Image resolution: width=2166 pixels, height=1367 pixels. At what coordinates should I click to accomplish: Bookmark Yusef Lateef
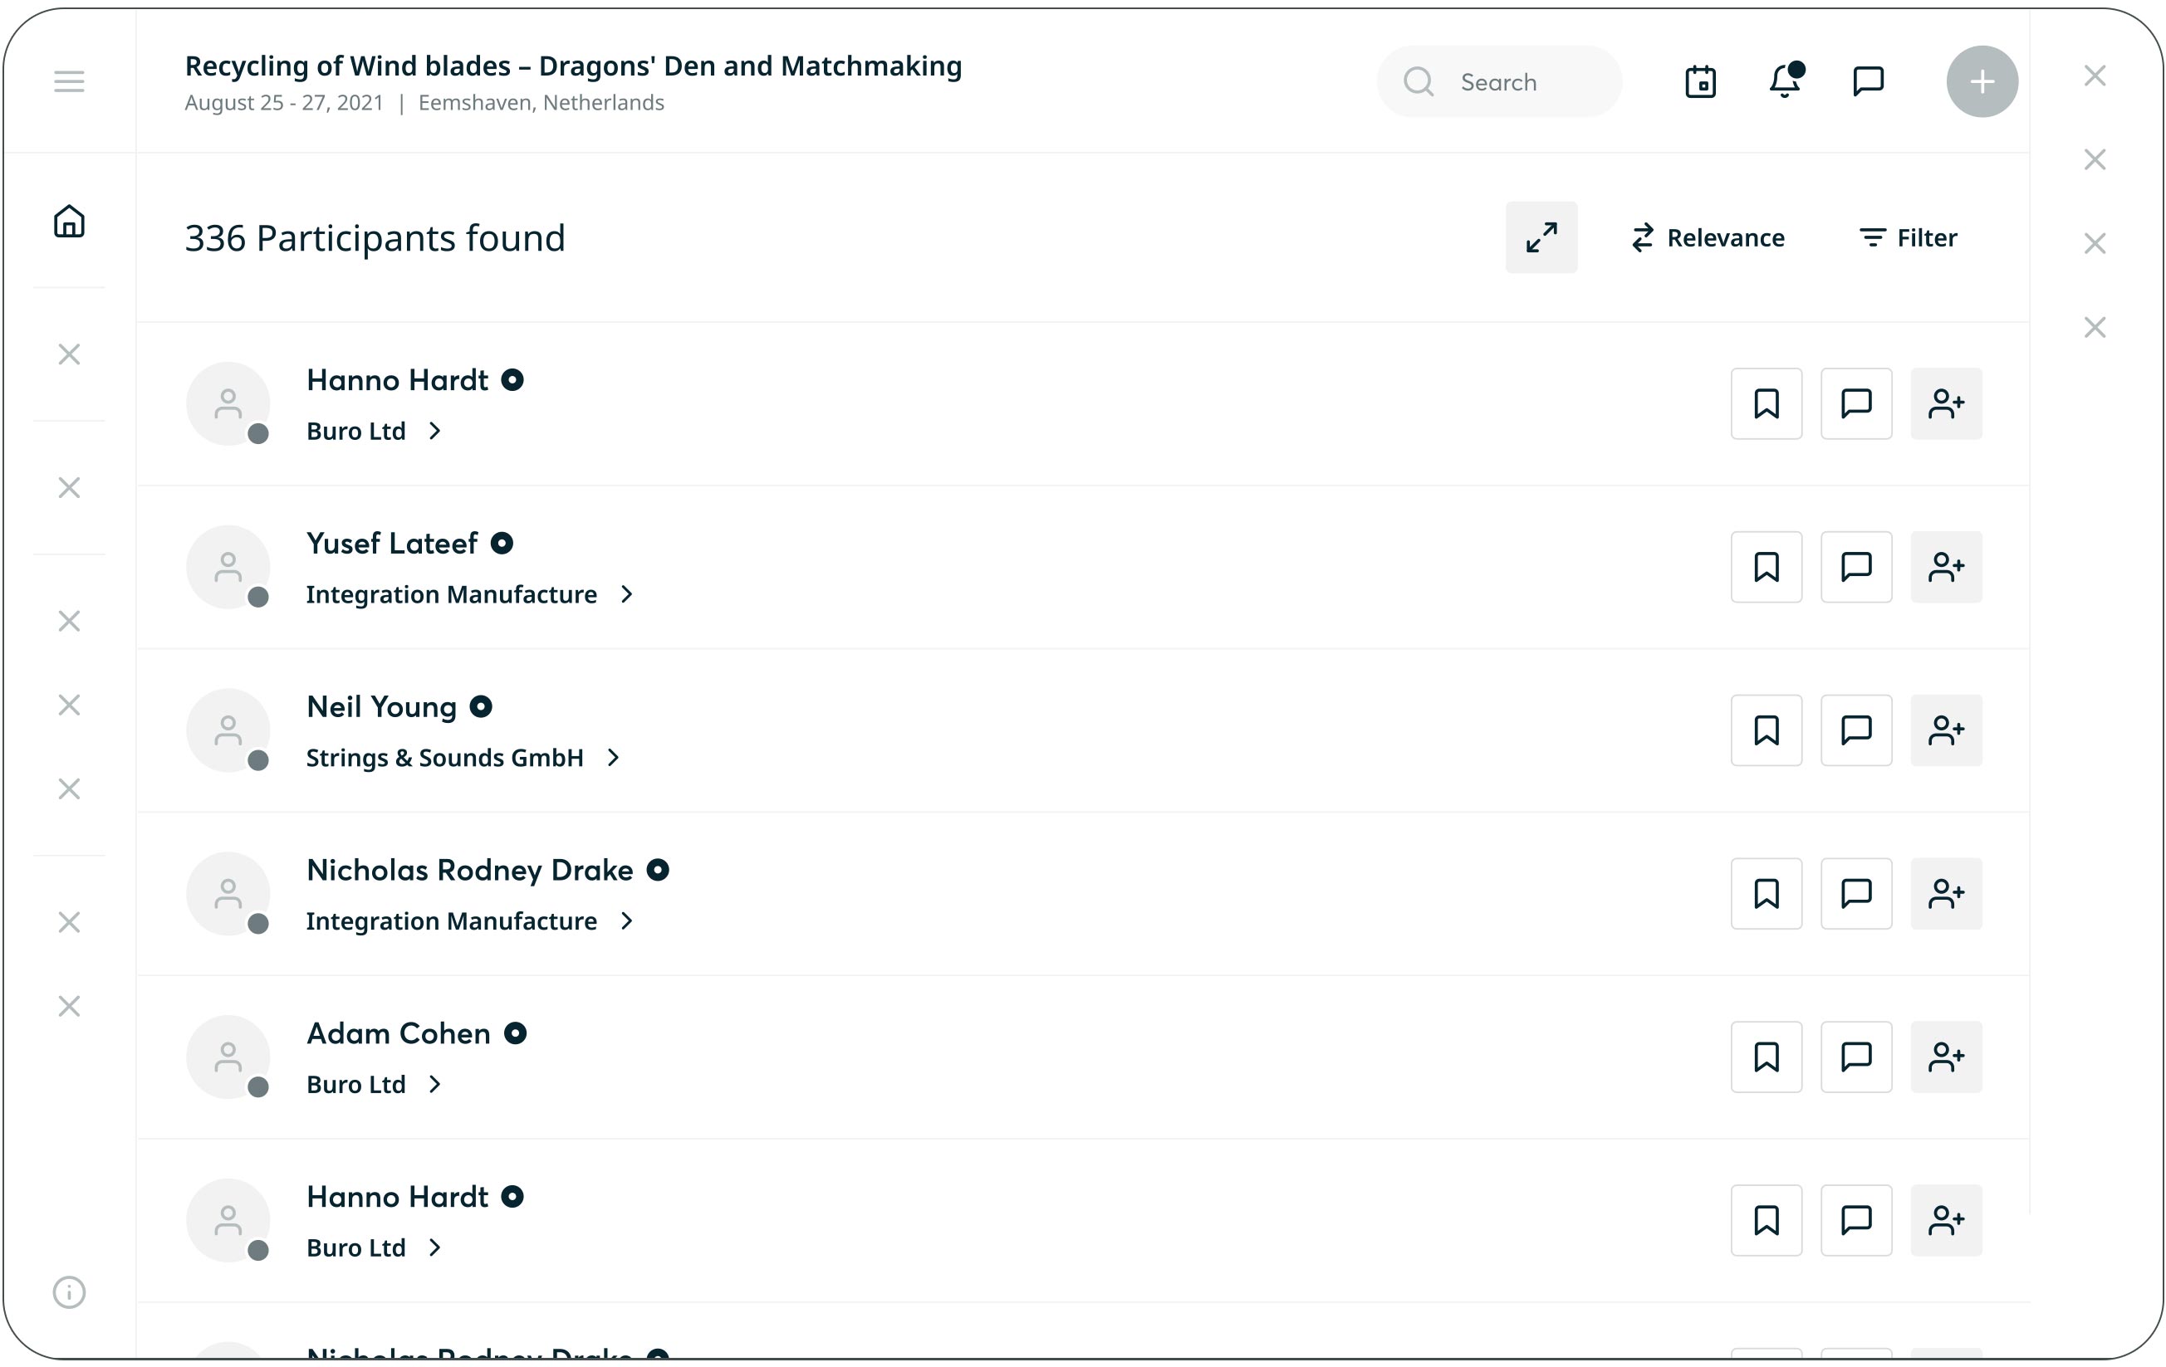pyautogui.click(x=1766, y=567)
